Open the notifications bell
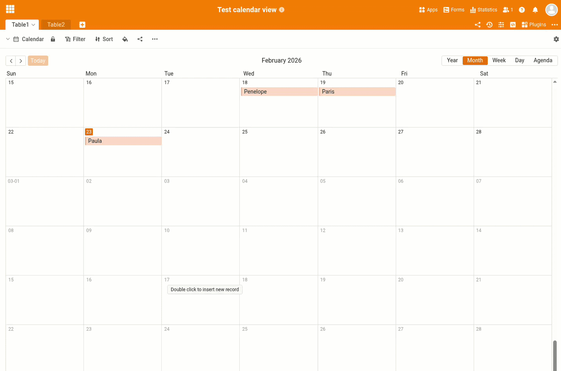This screenshot has height=371, width=561. coord(535,10)
